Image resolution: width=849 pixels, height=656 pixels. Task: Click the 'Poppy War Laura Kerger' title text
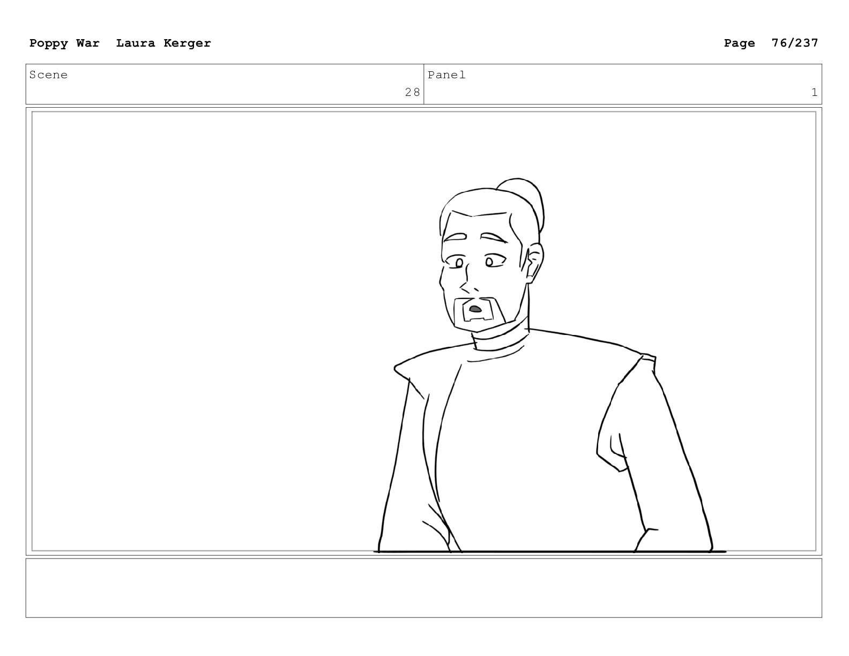tap(120, 43)
